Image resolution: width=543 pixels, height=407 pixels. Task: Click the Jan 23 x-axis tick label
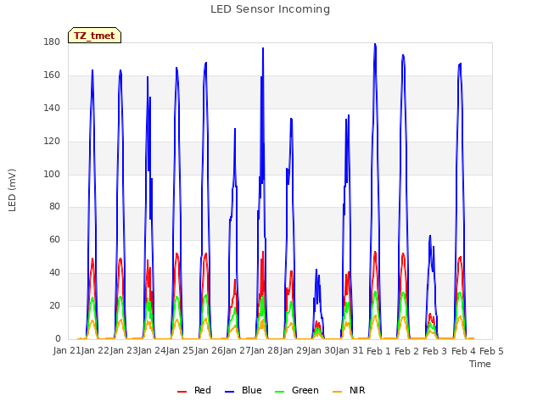pos(124,351)
